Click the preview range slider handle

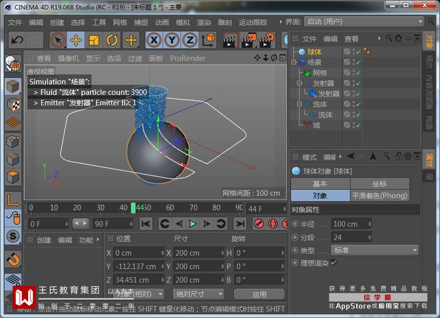coord(81,223)
